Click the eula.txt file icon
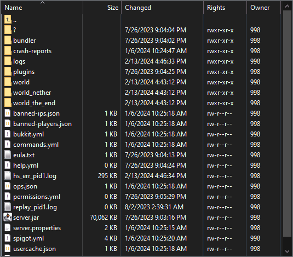The height and width of the screenshot is (257, 293). (8, 155)
